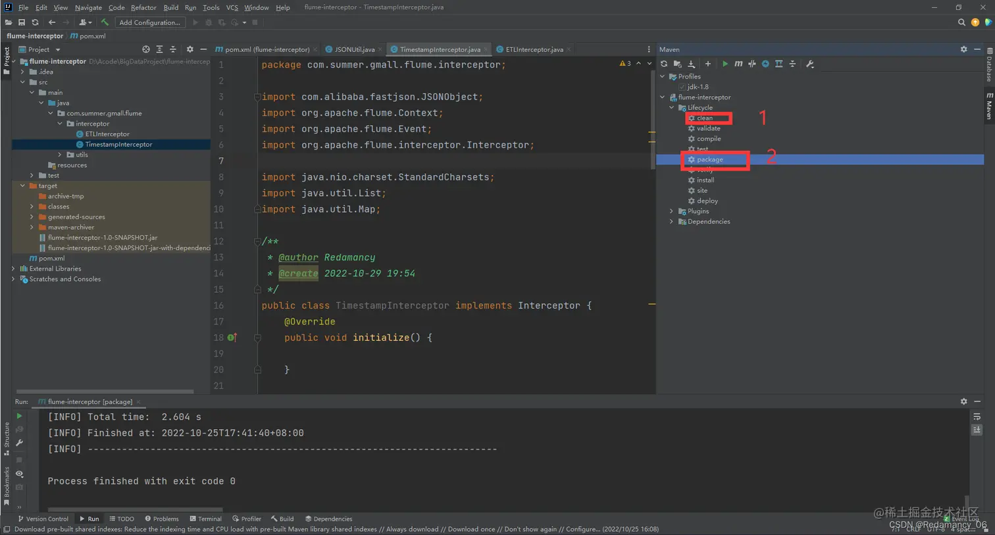Click wrench icon in Run panel sidebar
The width and height of the screenshot is (995, 535).
click(x=19, y=443)
